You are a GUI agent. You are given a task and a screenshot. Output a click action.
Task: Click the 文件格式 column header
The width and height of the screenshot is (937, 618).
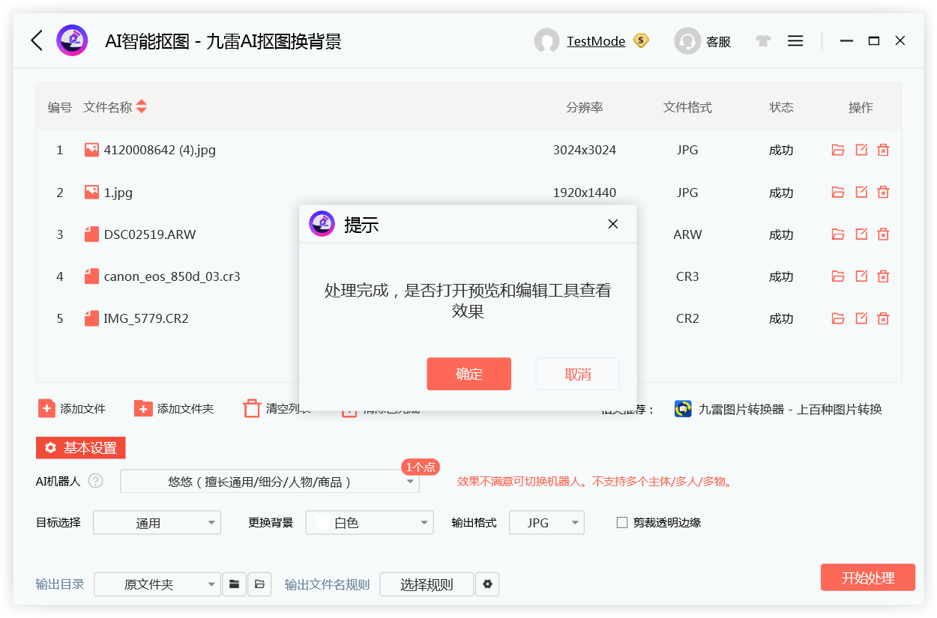pos(687,107)
